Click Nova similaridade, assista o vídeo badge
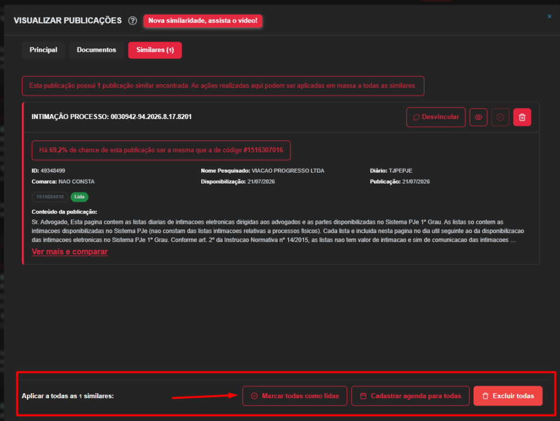This screenshot has height=421, width=560. pos(203,21)
